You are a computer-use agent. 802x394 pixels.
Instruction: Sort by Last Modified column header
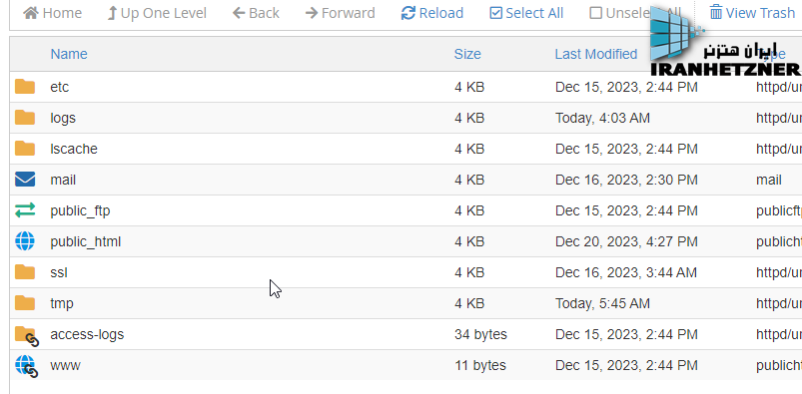596,54
